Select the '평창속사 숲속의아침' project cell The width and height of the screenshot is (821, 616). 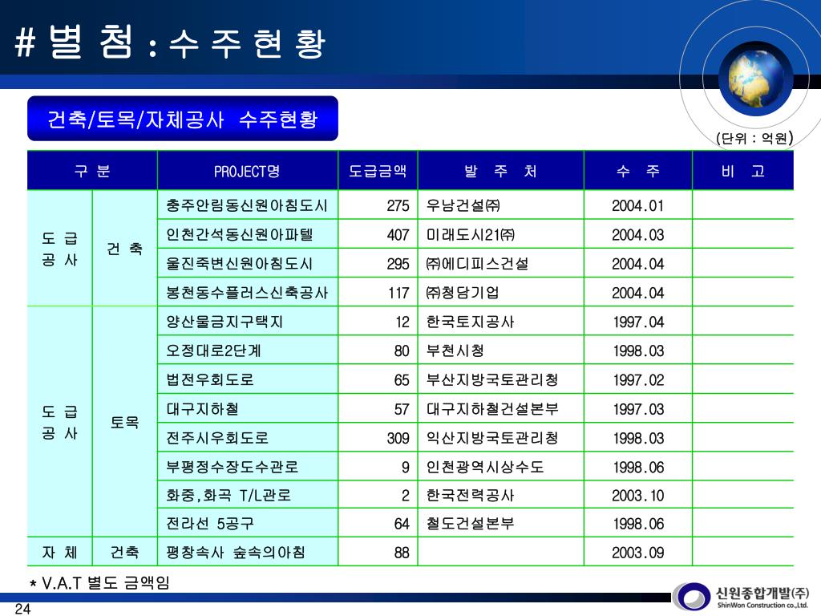tap(248, 552)
